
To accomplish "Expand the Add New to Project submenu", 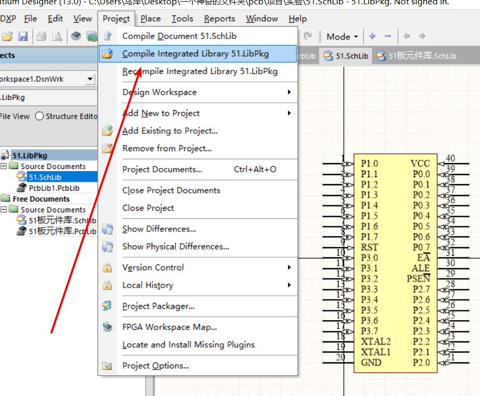I will pos(289,113).
